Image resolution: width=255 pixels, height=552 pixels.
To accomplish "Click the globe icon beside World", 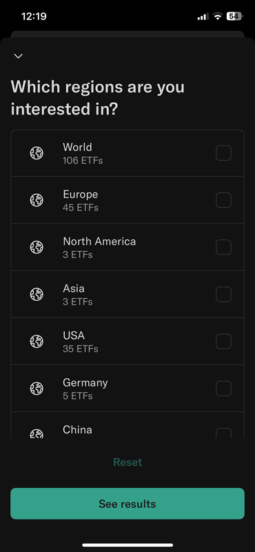I will [x=37, y=153].
